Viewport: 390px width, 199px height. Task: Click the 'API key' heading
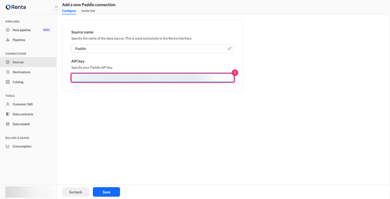click(x=78, y=61)
